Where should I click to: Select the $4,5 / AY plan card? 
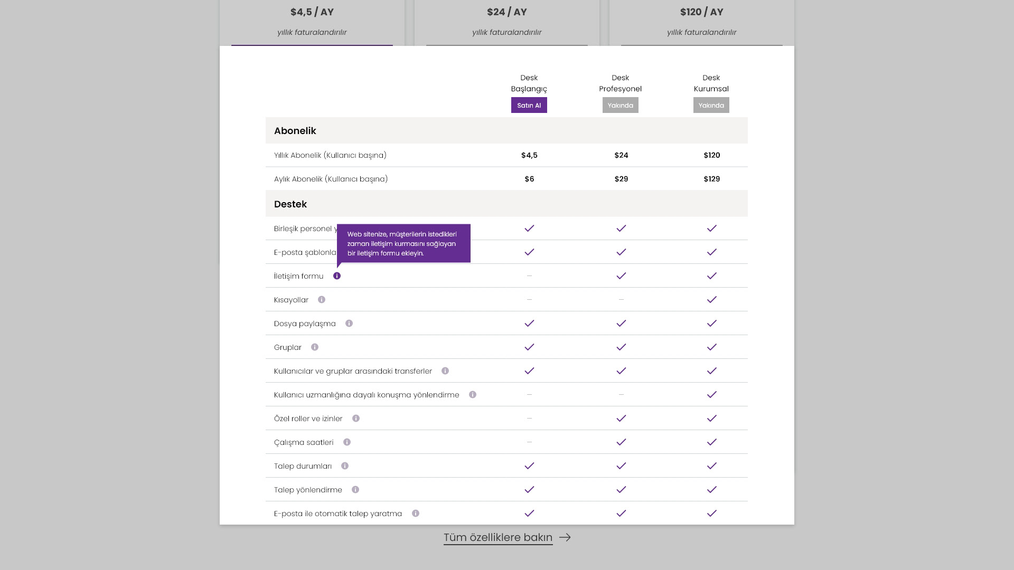point(312,21)
